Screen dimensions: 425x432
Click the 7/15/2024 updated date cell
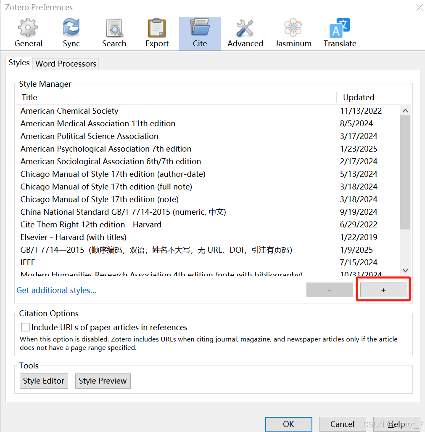tap(359, 263)
